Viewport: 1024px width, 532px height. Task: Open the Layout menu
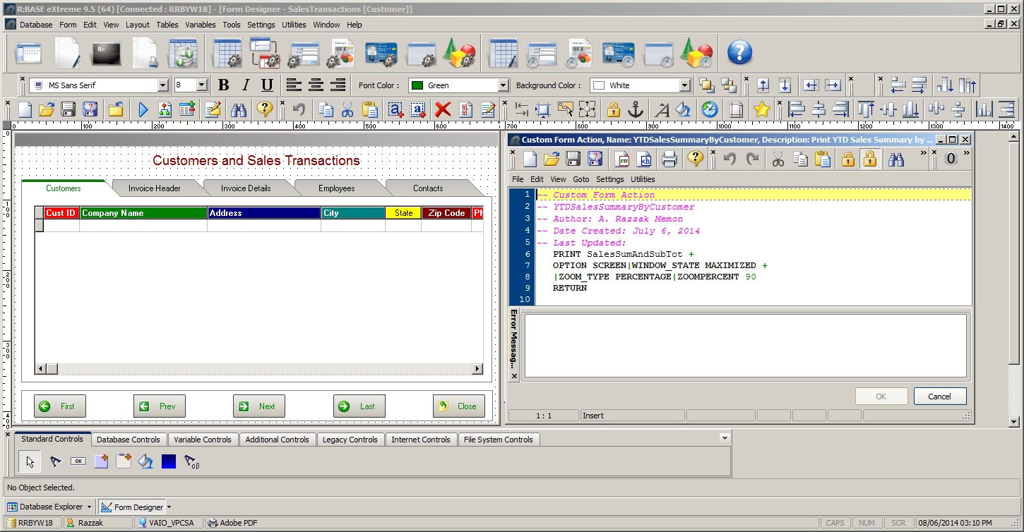click(137, 25)
